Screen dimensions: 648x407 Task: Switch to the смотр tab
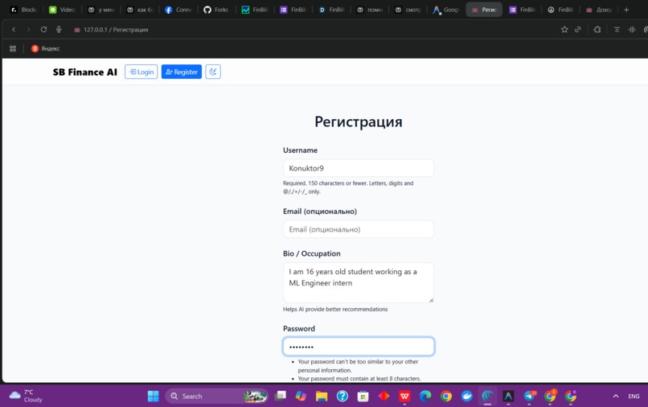(408, 10)
